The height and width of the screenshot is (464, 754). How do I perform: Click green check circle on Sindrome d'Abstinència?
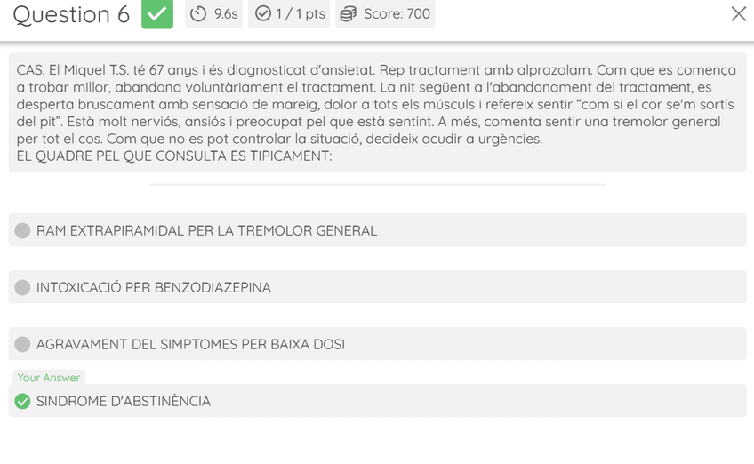pyautogui.click(x=23, y=402)
